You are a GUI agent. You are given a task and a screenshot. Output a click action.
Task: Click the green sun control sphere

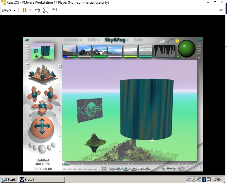click(x=186, y=49)
